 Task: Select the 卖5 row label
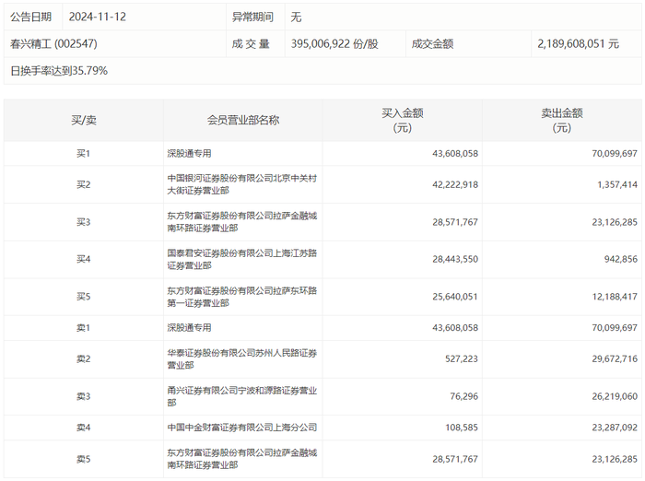(x=83, y=459)
